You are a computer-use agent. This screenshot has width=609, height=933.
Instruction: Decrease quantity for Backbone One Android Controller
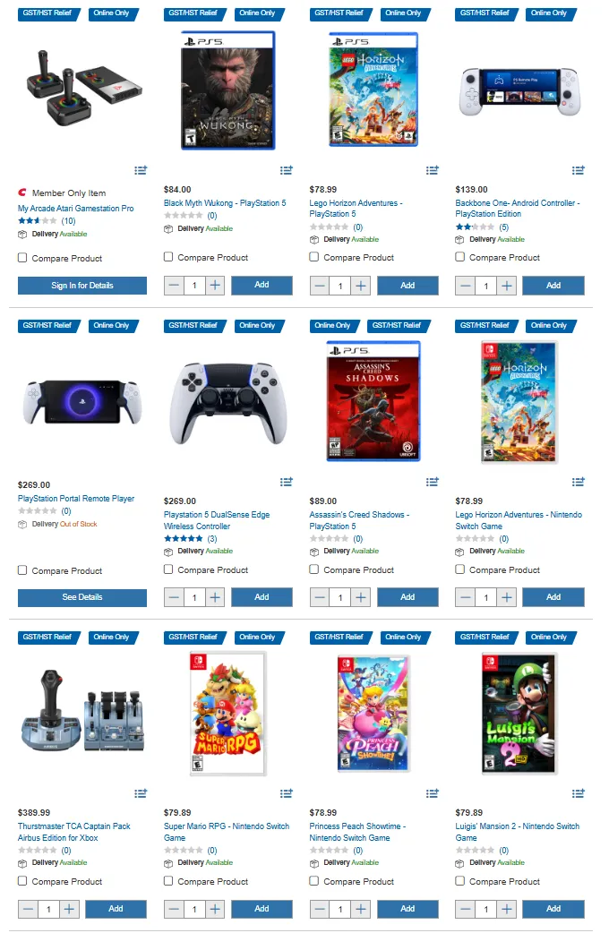tap(466, 286)
